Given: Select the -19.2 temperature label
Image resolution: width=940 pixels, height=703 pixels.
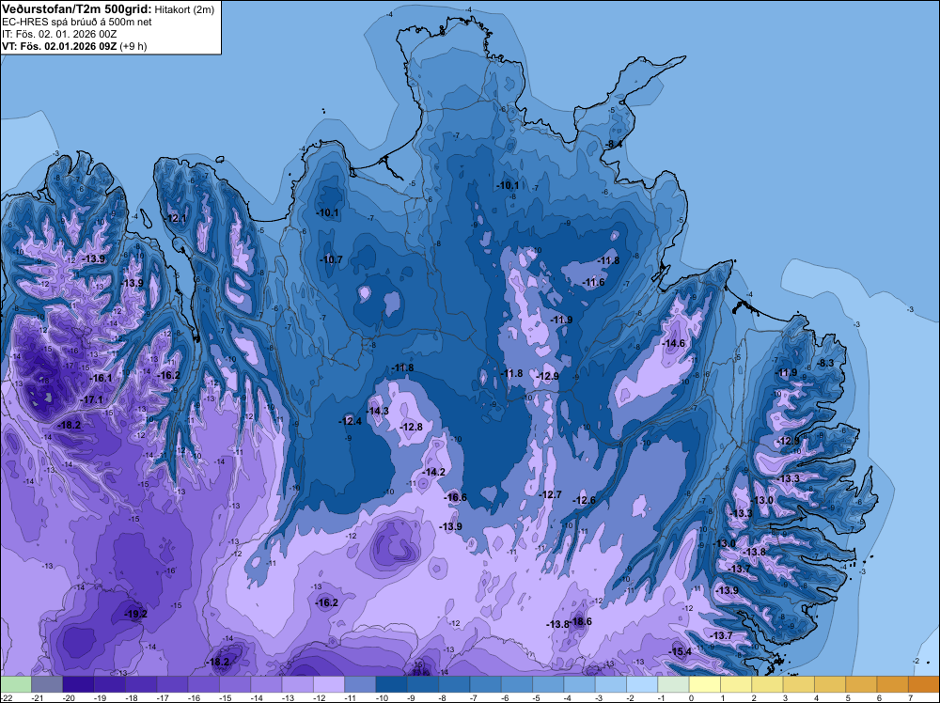Looking at the screenshot, I should [x=135, y=614].
